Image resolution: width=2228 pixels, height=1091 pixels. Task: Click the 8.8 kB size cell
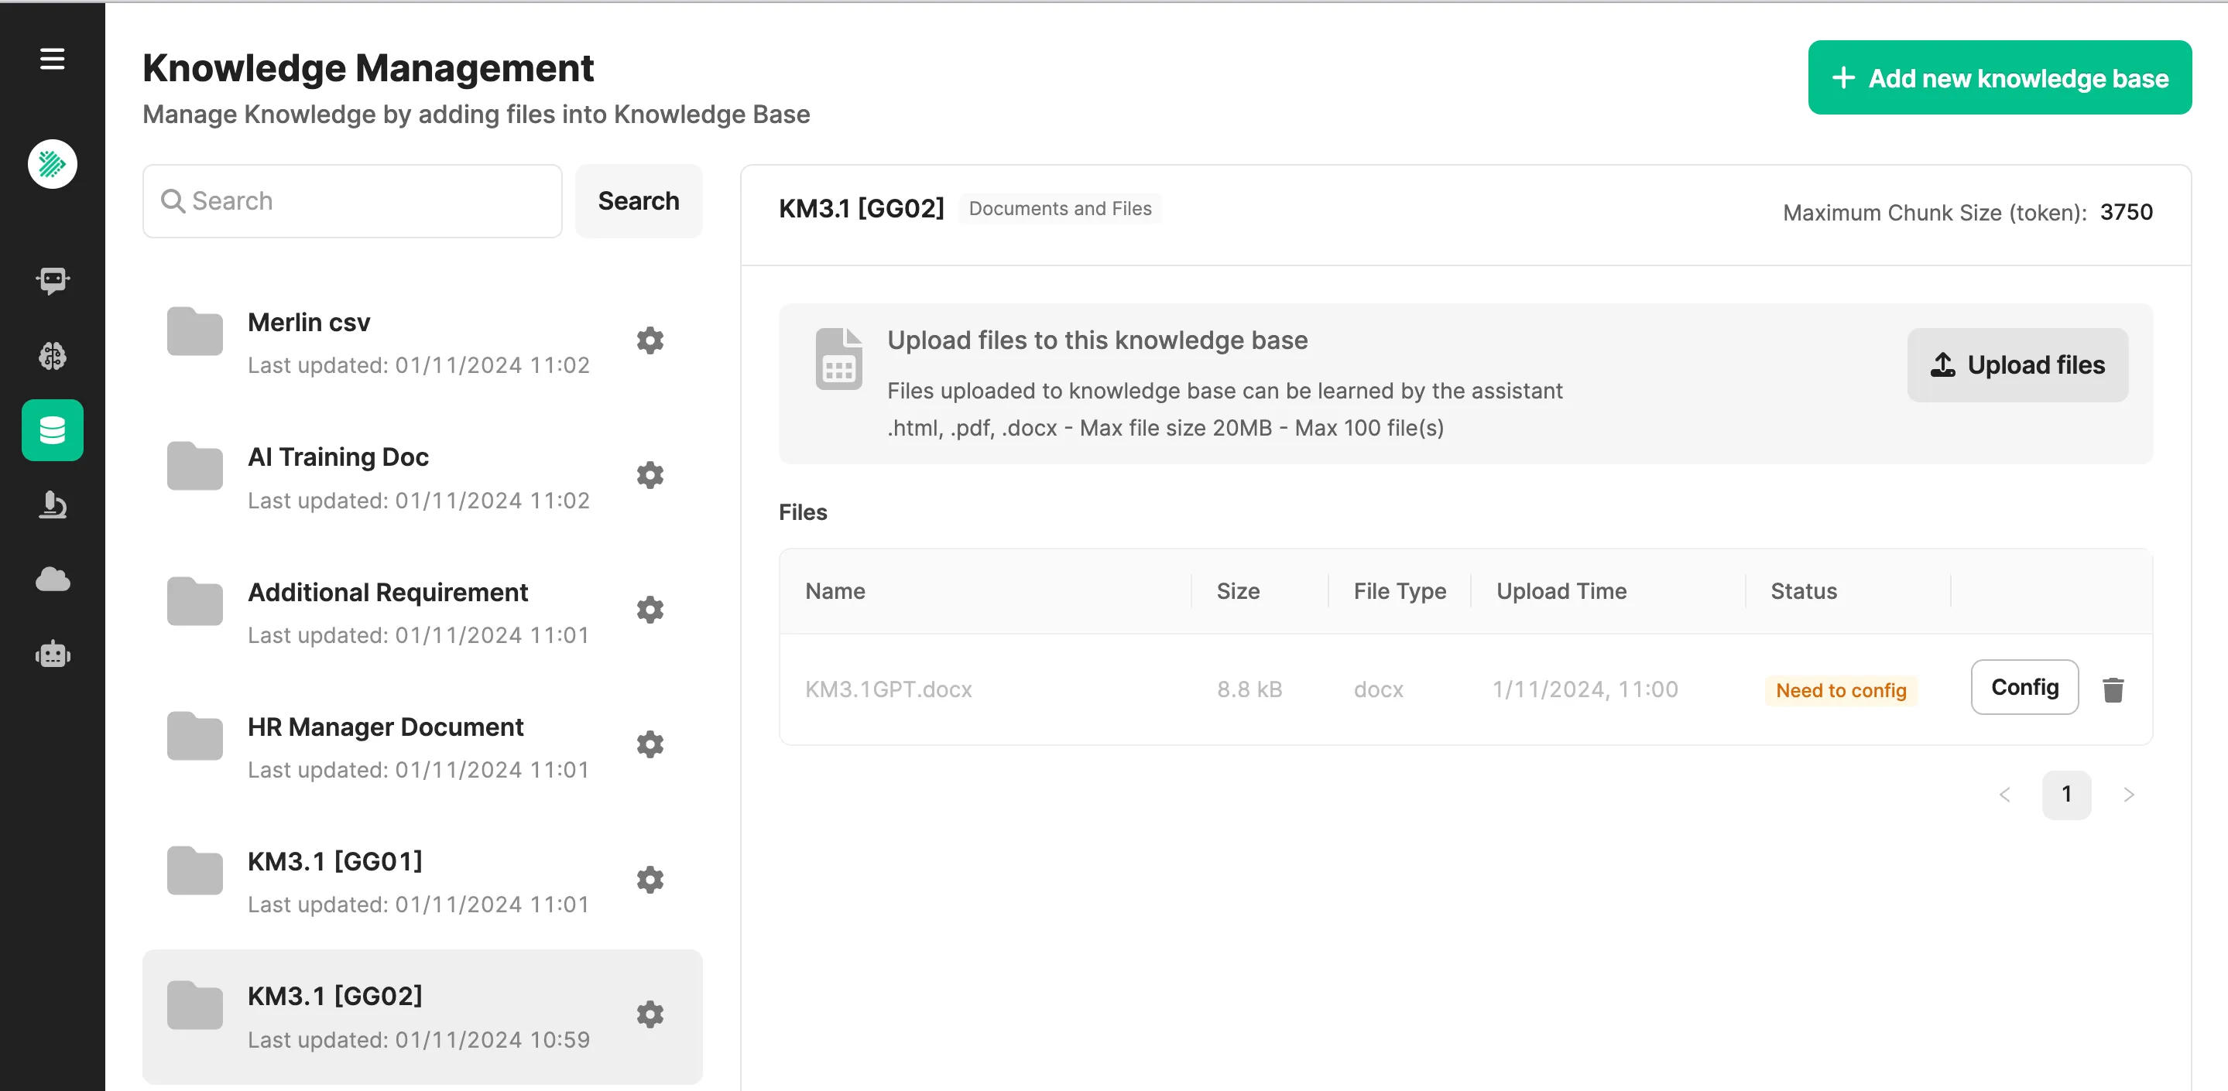click(x=1249, y=689)
